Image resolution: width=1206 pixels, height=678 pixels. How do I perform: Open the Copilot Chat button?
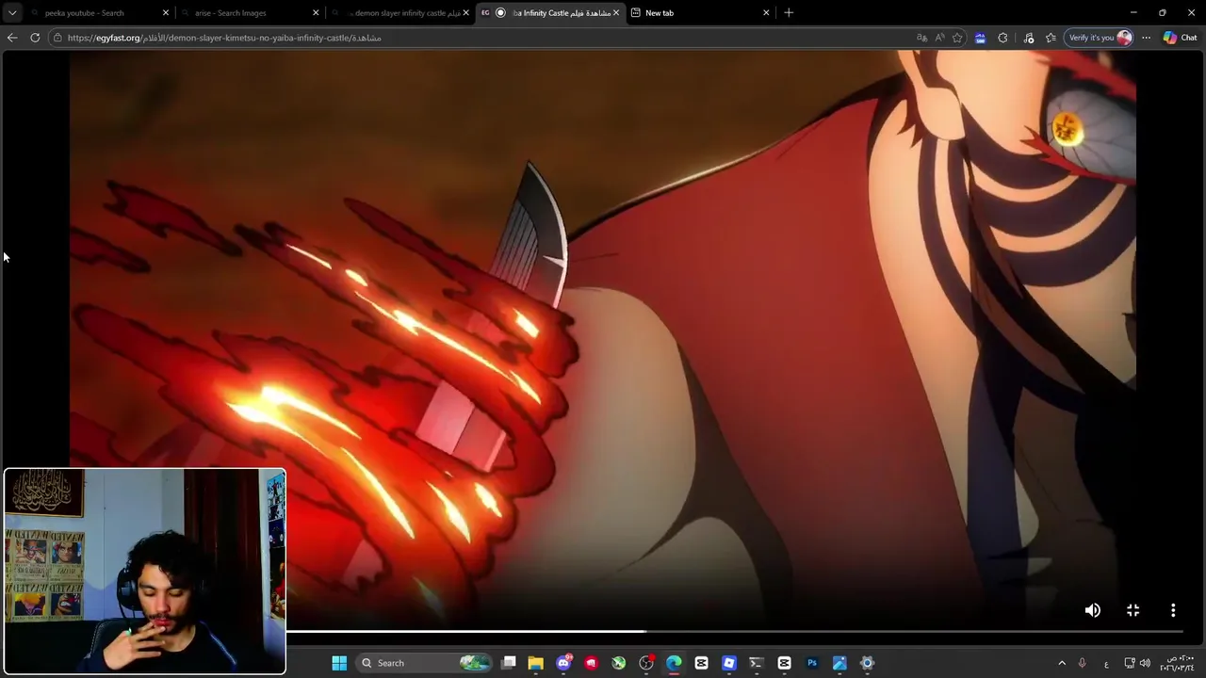(1180, 38)
